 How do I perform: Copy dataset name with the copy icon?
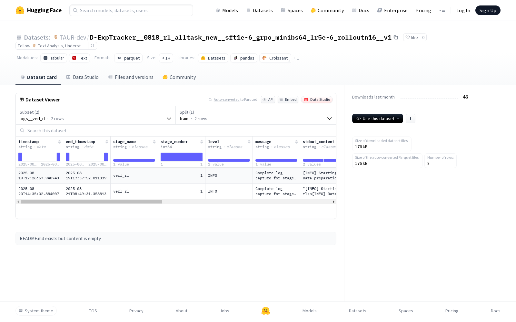(396, 38)
